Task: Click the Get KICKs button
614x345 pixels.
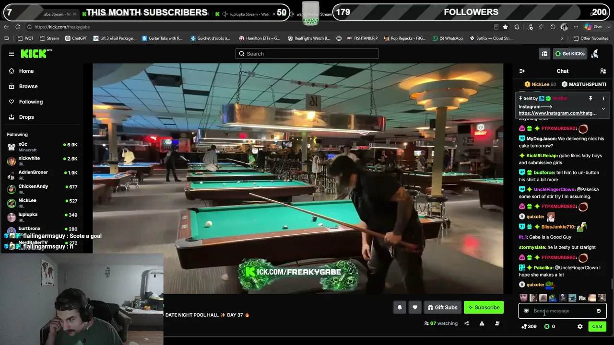Action: coord(570,54)
